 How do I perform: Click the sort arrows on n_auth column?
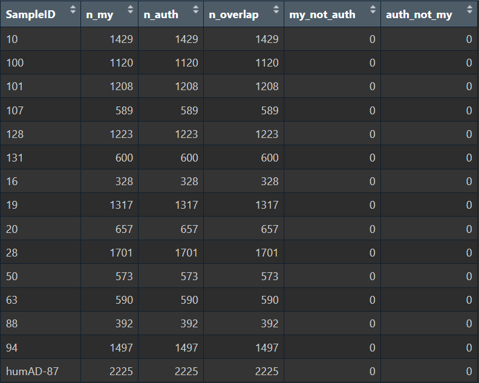(195, 10)
